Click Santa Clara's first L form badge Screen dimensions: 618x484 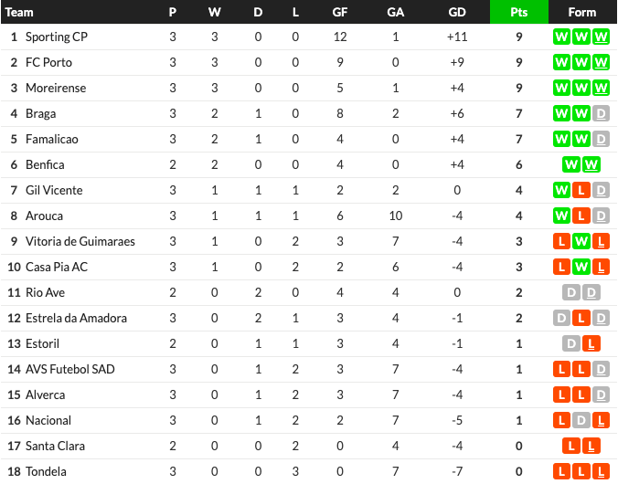tap(571, 447)
